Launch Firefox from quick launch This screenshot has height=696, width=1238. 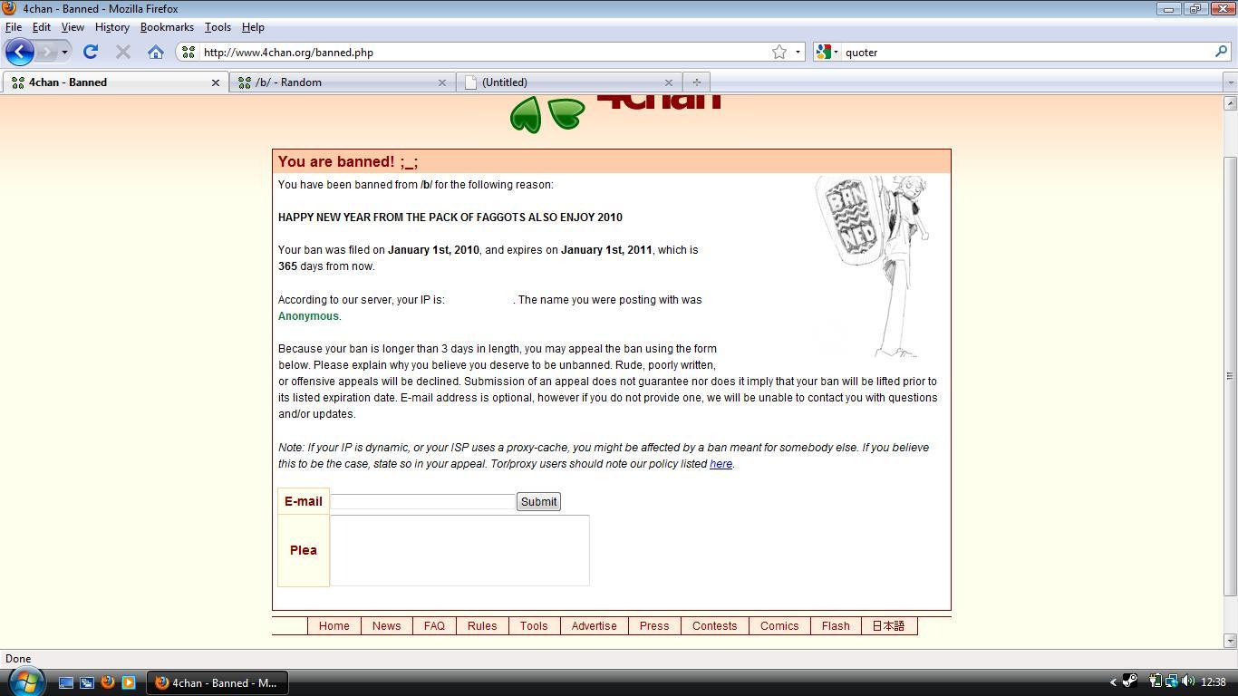coord(108,682)
